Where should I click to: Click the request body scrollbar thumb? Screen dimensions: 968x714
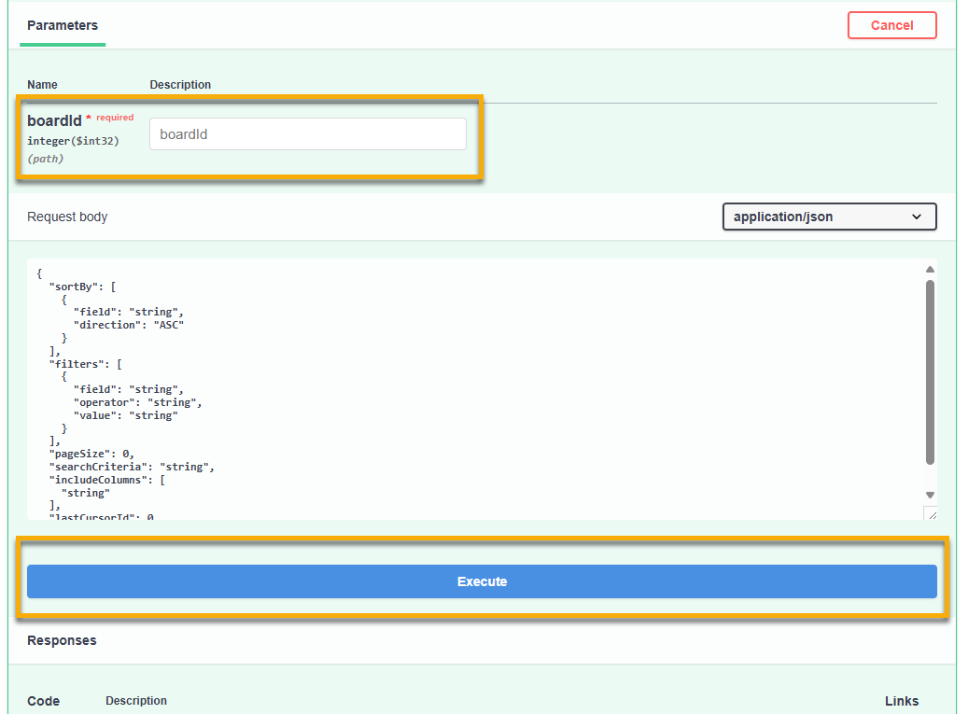point(929,373)
